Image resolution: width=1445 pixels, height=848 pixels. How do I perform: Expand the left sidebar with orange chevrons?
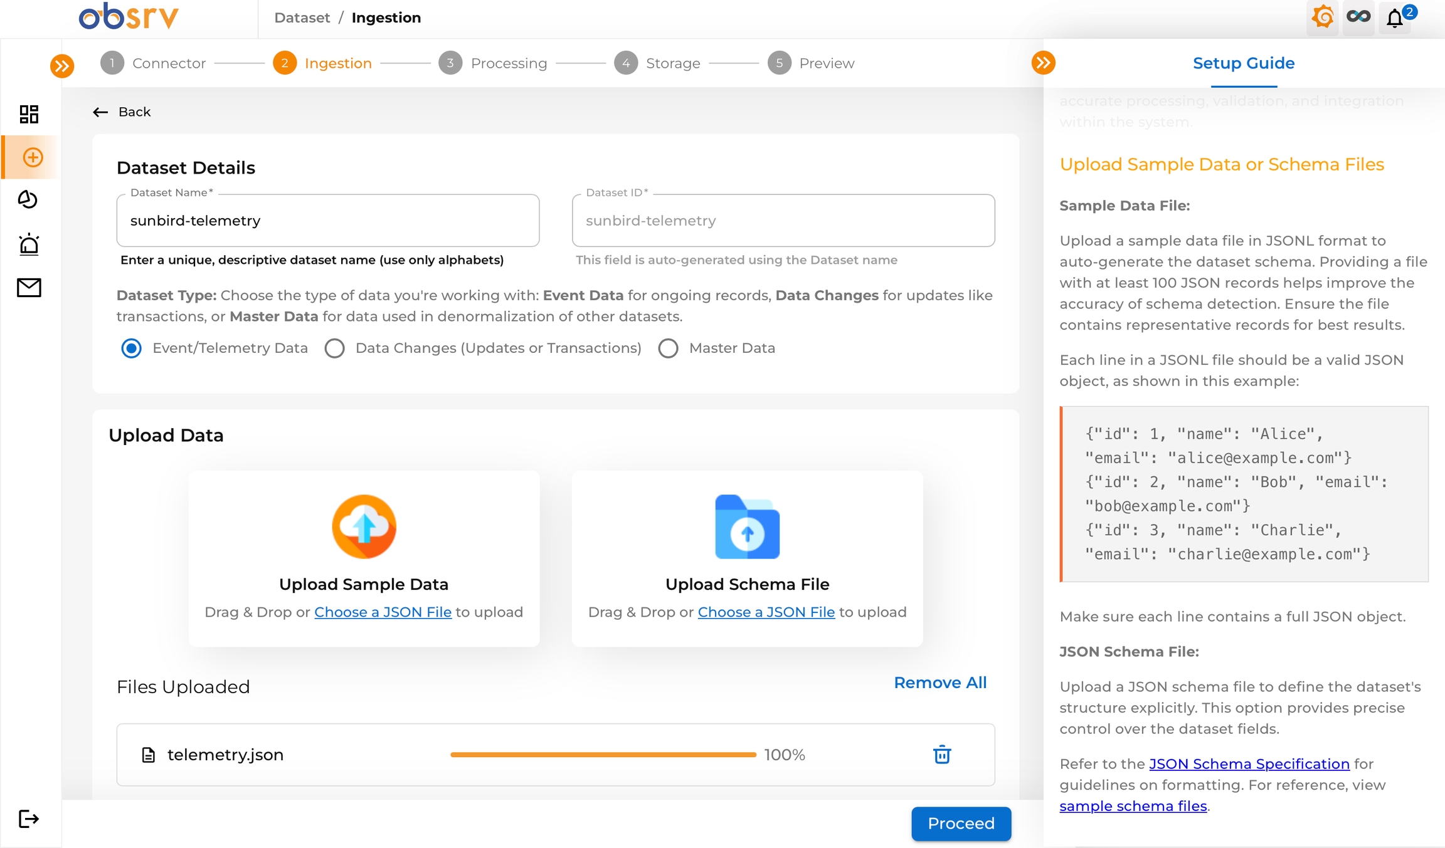(x=62, y=66)
